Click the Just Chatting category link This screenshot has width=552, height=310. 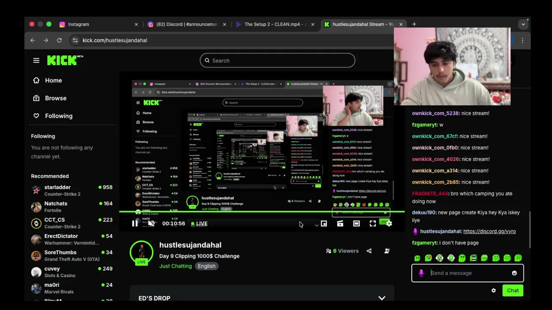coord(176,266)
